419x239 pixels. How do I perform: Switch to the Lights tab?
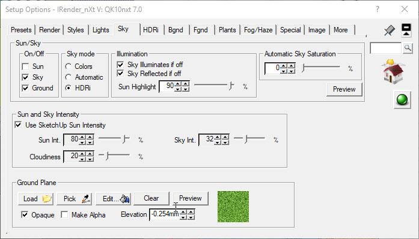pyautogui.click(x=101, y=30)
